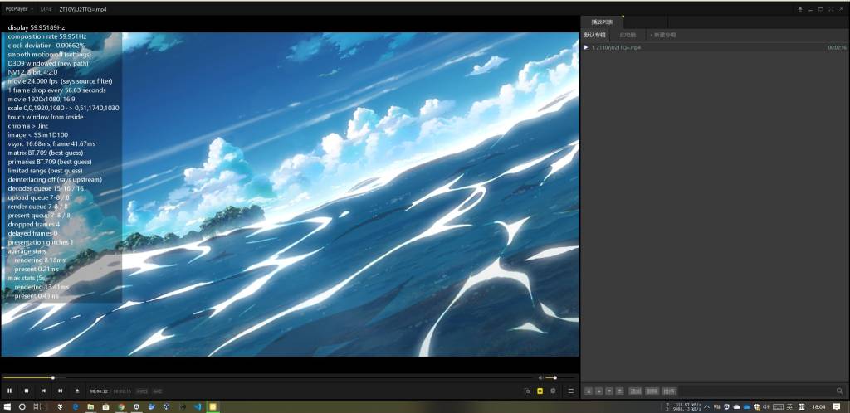Screen dimensions: 850x413
Task: Open file with the eject icon
Action: [x=77, y=391]
